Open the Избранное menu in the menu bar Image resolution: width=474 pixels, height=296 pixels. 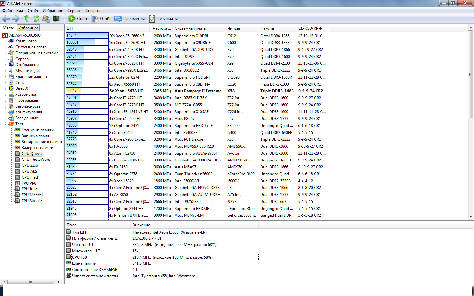53,11
